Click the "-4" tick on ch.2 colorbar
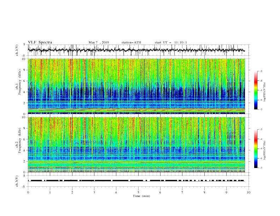The height and width of the screenshot is (216, 280). click(261, 139)
